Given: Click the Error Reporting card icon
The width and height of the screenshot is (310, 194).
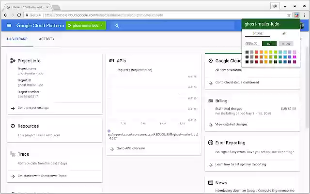Looking at the screenshot, I should point(211,143).
